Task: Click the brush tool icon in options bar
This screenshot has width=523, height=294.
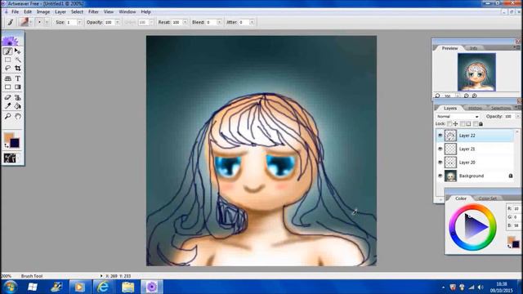Action: (11, 22)
